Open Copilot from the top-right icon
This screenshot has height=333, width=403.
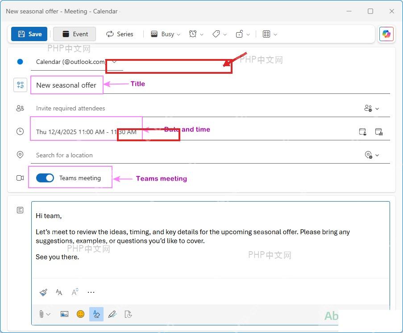click(x=386, y=34)
